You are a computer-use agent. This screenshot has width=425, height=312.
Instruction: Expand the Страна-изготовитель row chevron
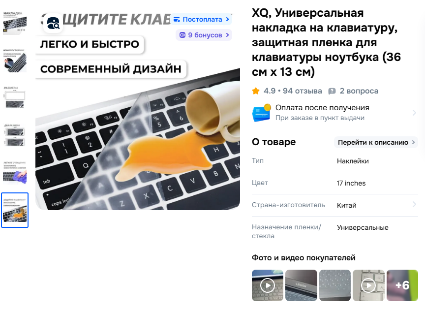pyautogui.click(x=414, y=204)
